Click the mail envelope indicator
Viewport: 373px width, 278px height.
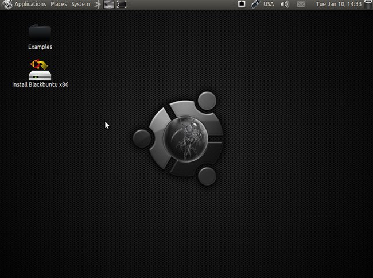tap(301, 4)
